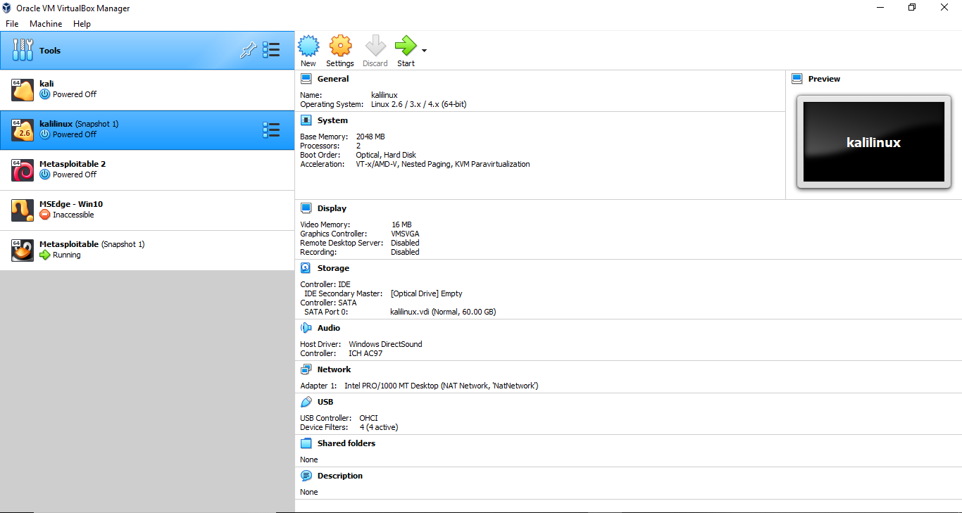Open the Machine menu
This screenshot has height=513, width=962.
(x=46, y=24)
